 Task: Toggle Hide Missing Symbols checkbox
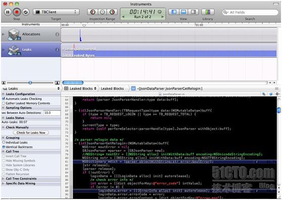click(x=4, y=161)
